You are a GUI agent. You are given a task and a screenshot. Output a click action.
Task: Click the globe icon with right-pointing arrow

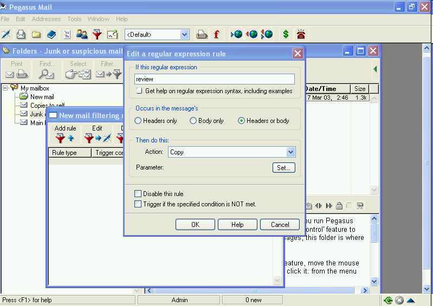click(x=236, y=35)
